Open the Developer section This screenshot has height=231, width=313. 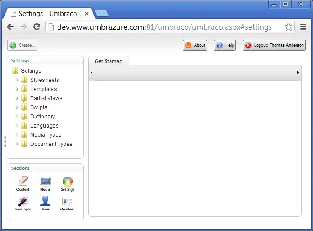(23, 204)
